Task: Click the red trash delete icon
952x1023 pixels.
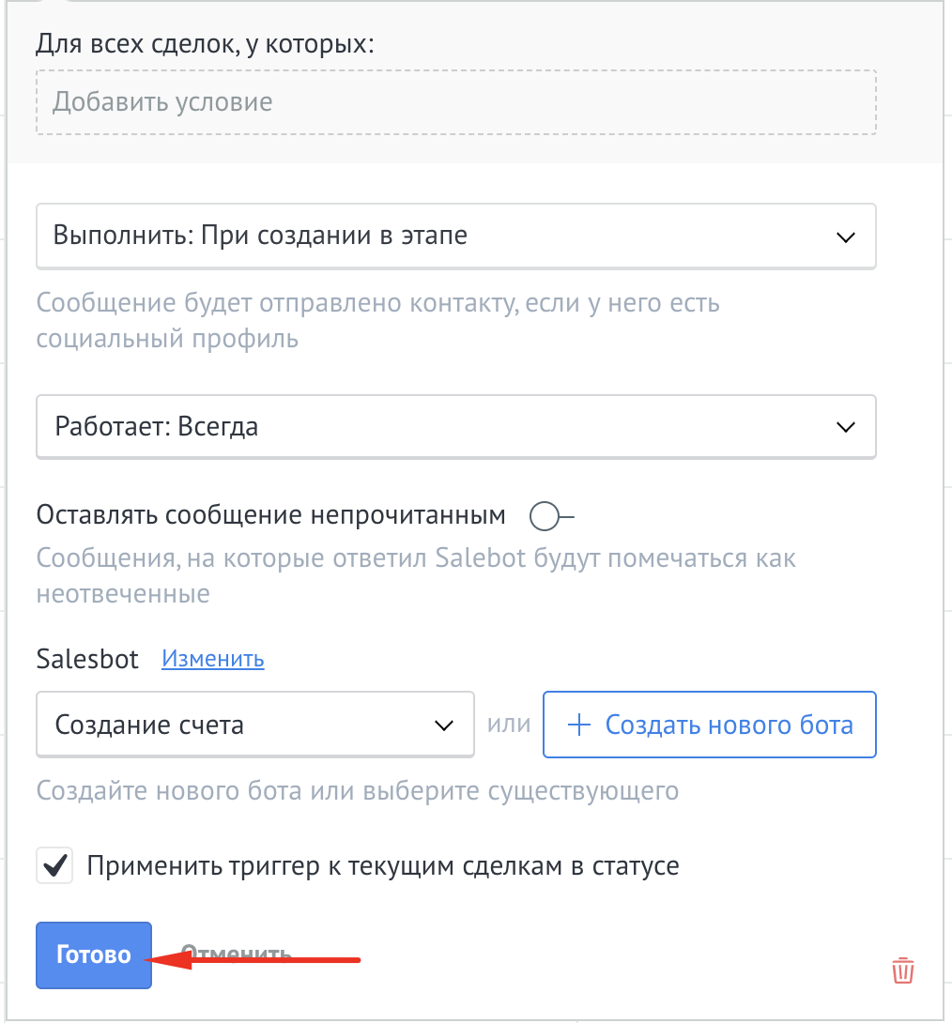Action: tap(902, 970)
